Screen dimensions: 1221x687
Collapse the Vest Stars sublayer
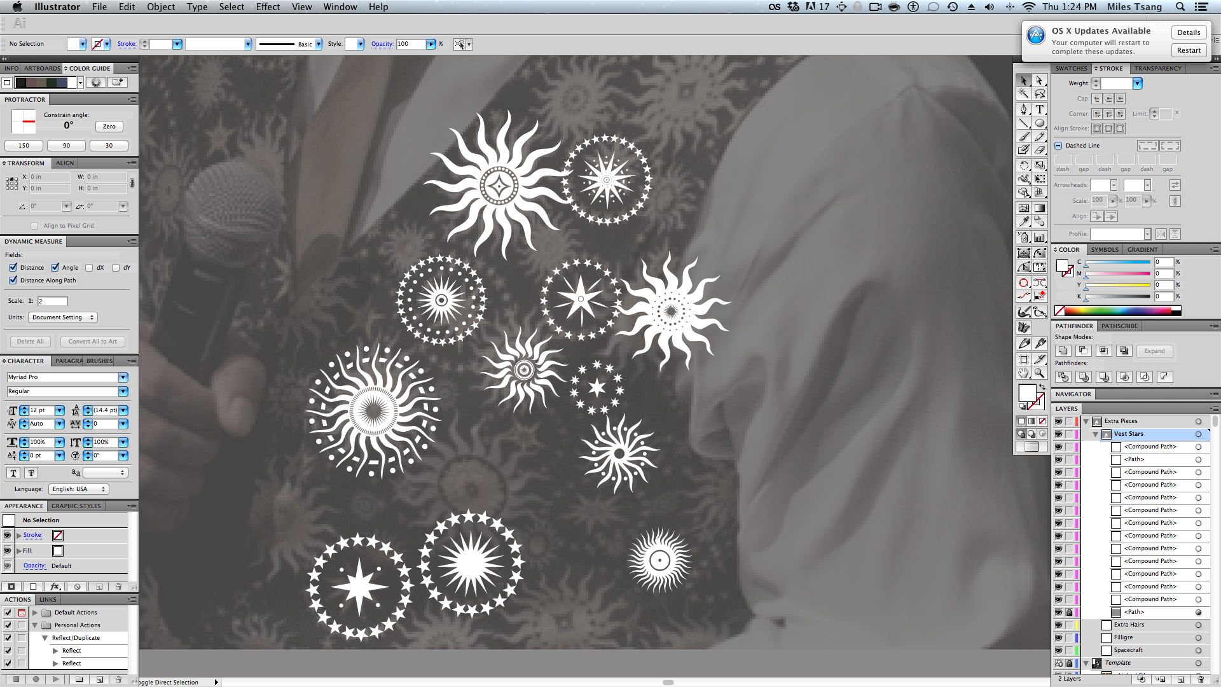click(1096, 434)
